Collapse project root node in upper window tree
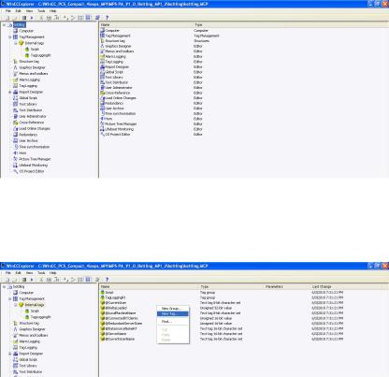 (x=4, y=24)
